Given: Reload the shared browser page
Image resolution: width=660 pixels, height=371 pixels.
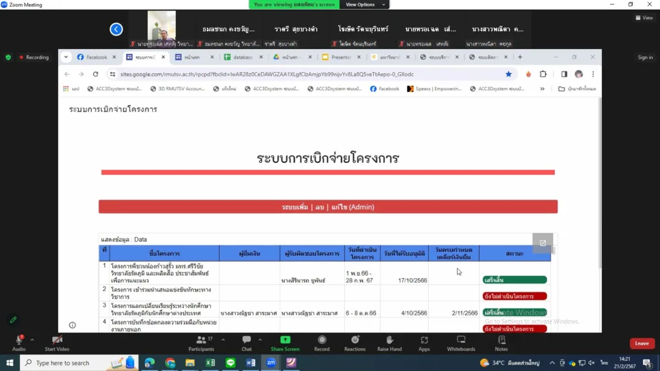Looking at the screenshot, I should click(x=95, y=74).
